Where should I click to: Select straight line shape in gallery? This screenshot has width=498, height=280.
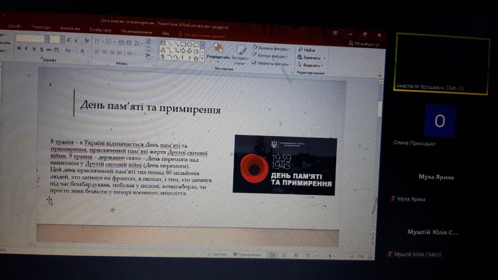tap(170, 44)
